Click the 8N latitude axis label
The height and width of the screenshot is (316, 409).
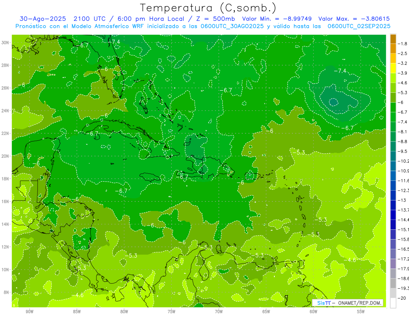point(7,292)
